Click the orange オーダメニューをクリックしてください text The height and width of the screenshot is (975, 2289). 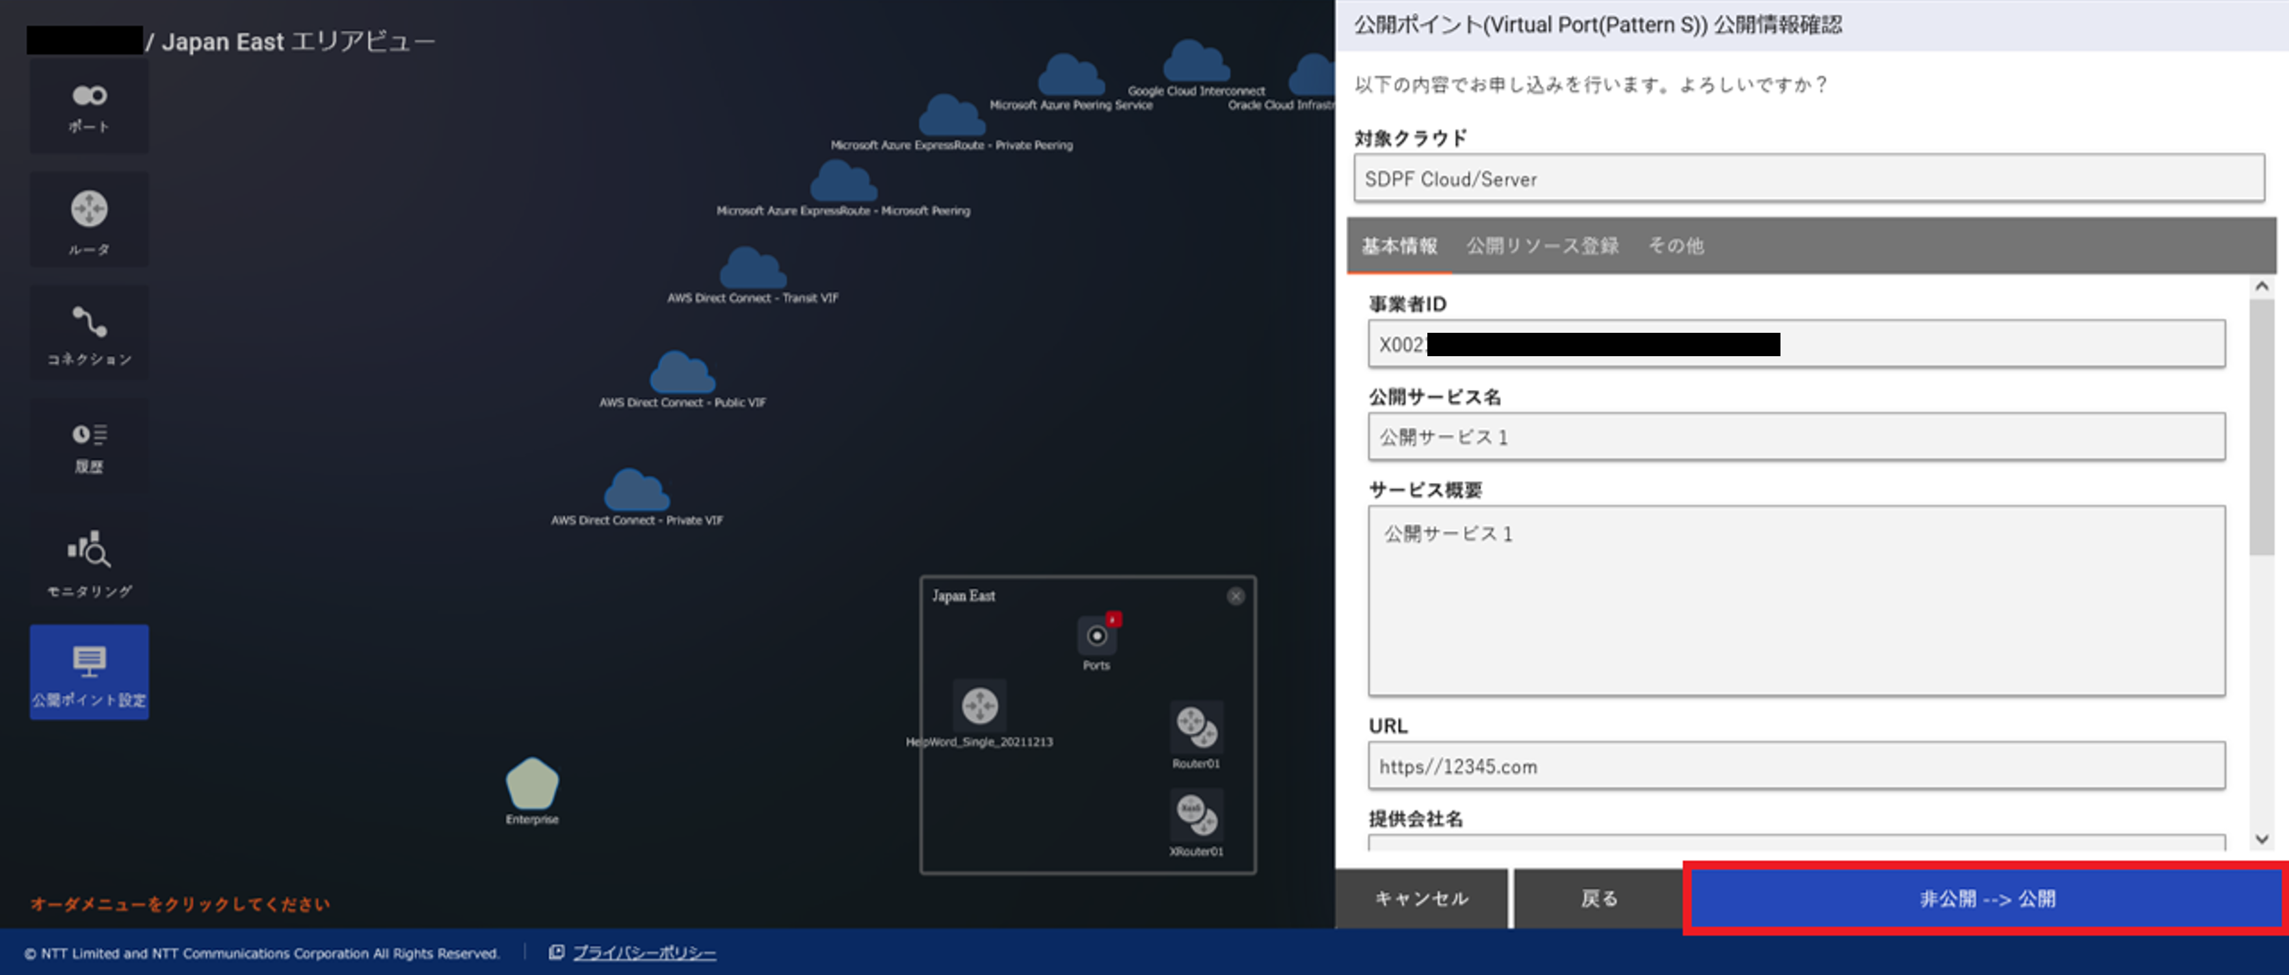[x=179, y=904]
